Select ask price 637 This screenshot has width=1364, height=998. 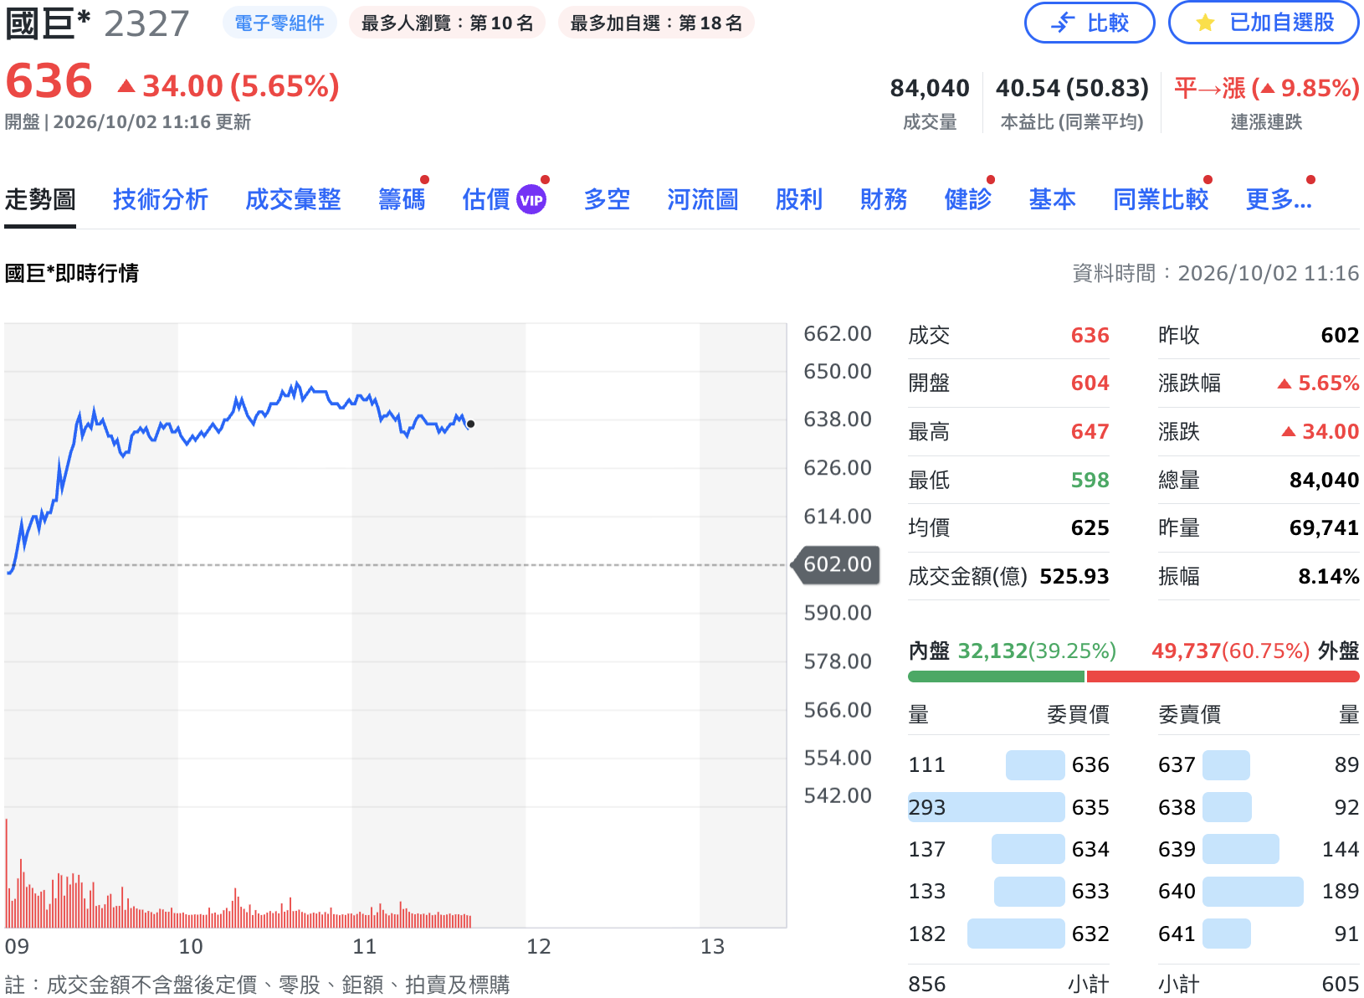click(1177, 764)
